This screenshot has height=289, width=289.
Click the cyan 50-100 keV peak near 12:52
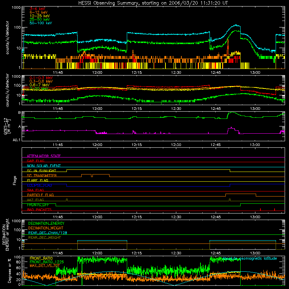click(x=236, y=25)
